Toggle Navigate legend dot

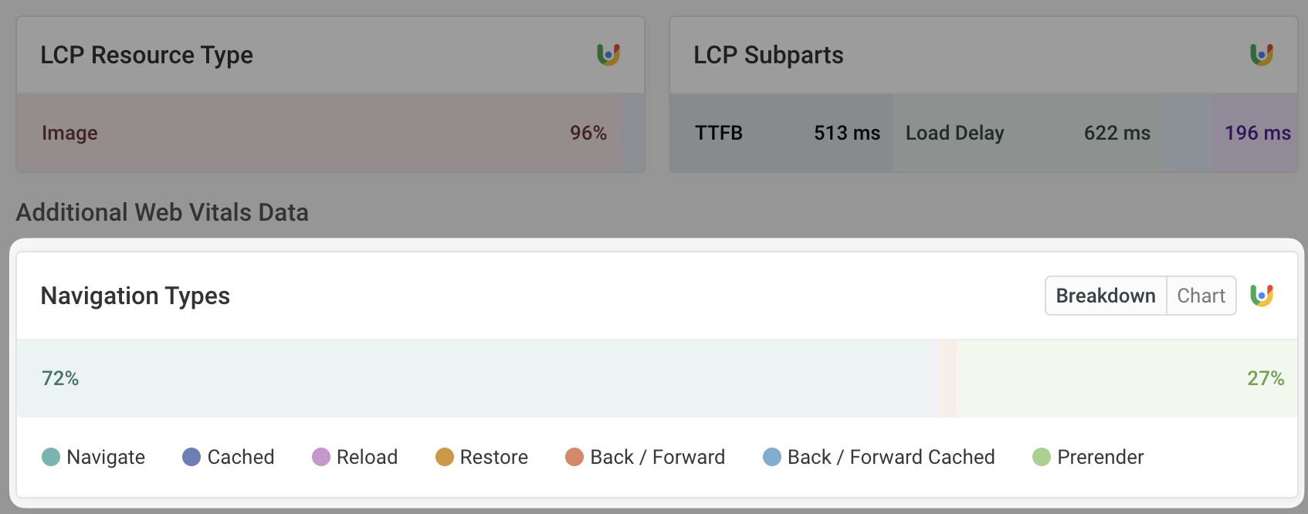click(51, 457)
